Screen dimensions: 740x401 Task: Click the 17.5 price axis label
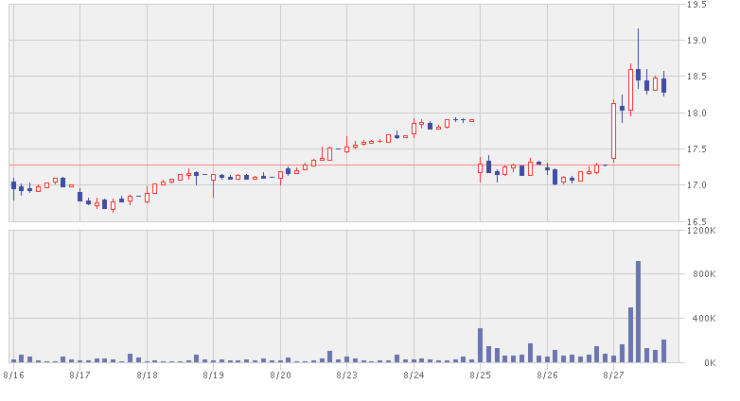coord(696,149)
